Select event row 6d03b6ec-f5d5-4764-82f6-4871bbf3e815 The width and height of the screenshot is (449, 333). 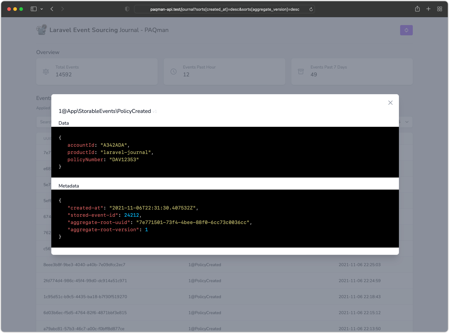click(x=224, y=313)
